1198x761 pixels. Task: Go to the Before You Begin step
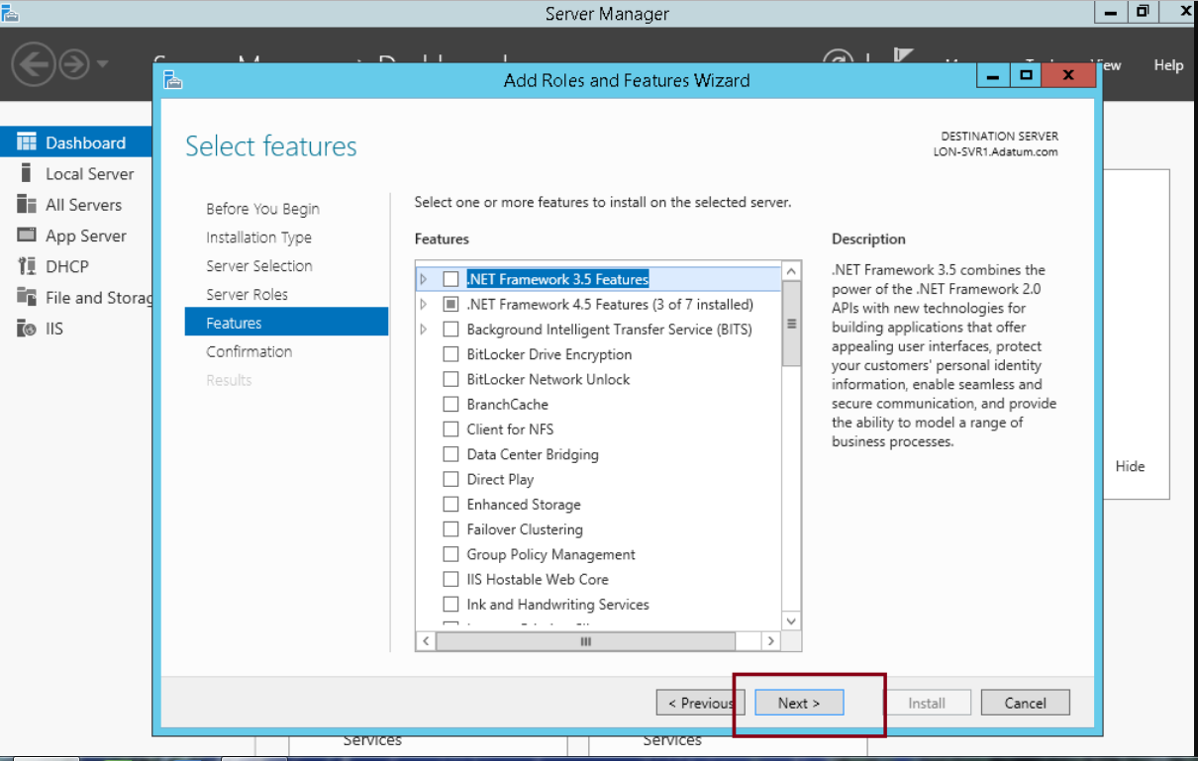(262, 209)
